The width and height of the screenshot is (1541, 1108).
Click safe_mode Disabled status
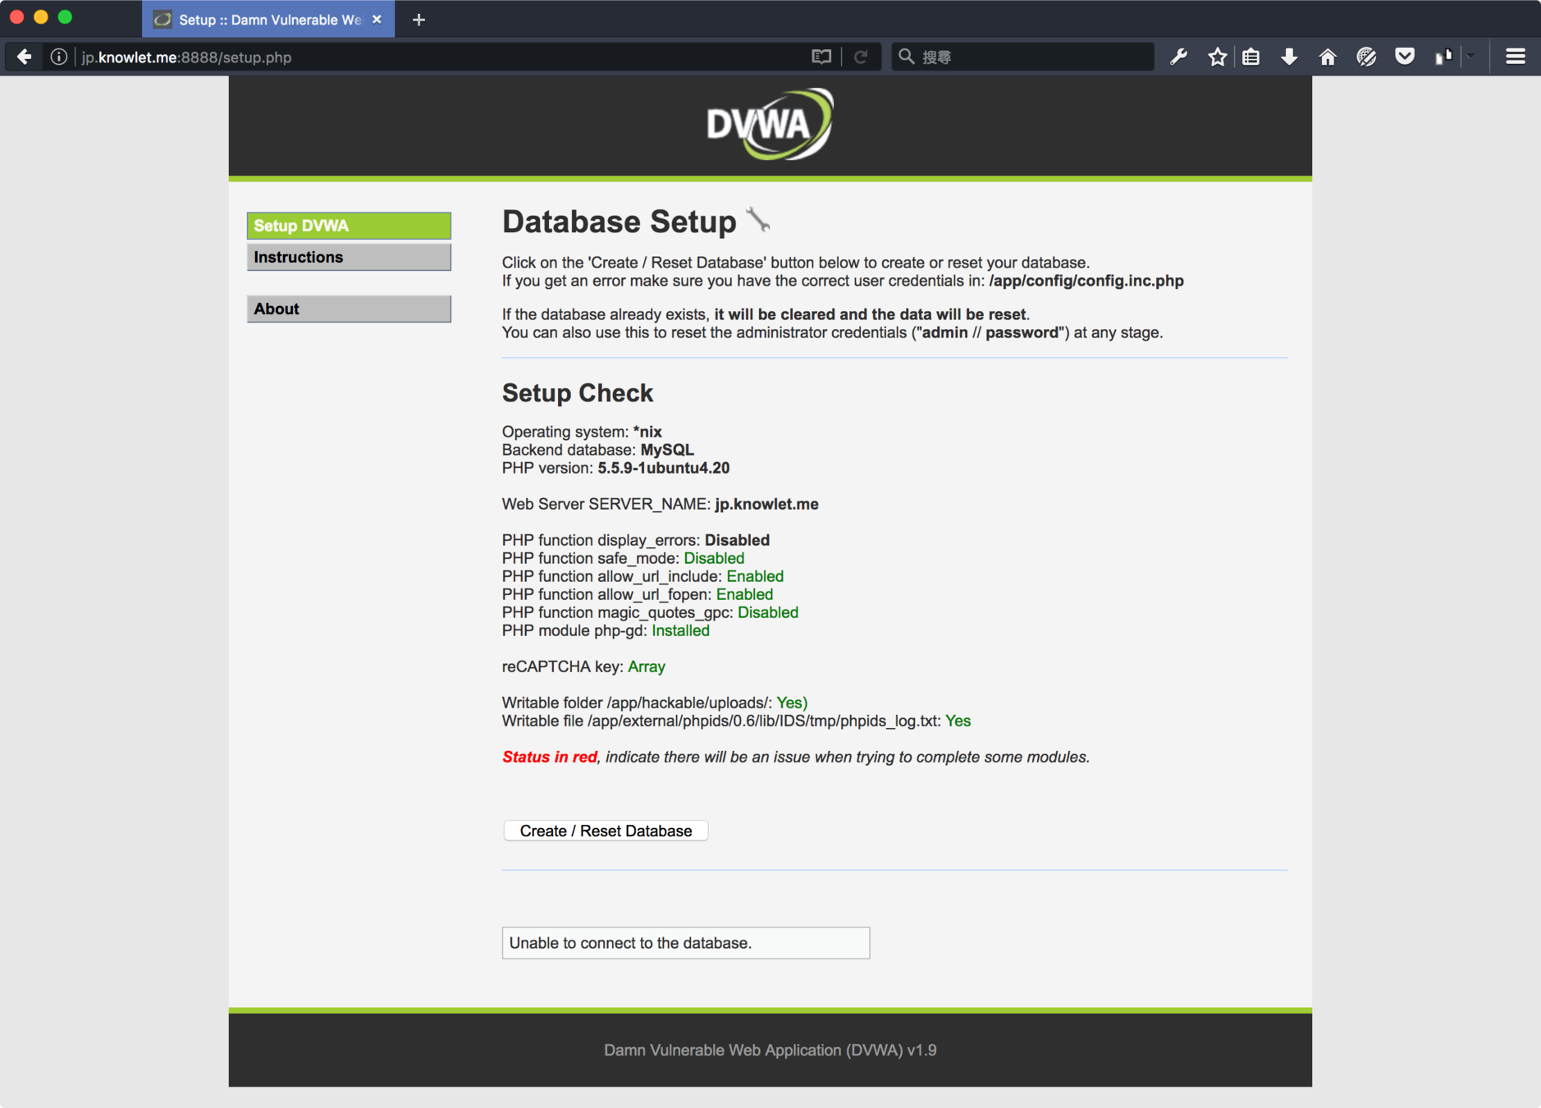(714, 558)
